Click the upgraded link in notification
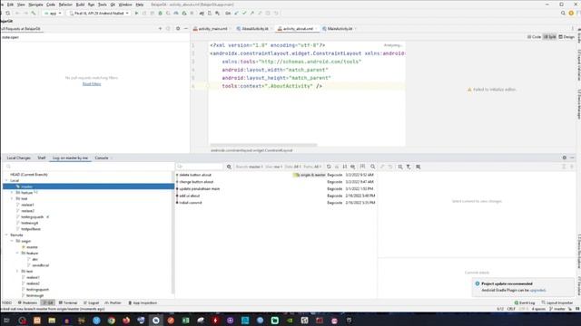The height and width of the screenshot is (326, 581). [x=537, y=290]
